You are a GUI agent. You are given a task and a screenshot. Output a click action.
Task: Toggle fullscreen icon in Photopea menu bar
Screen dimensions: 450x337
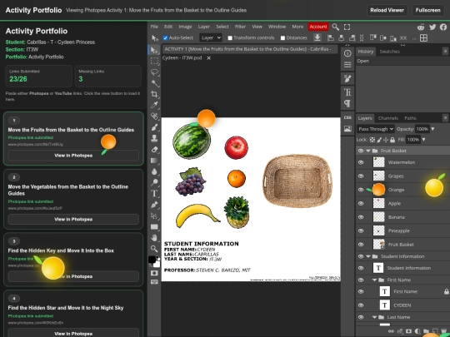pyautogui.click(x=347, y=27)
